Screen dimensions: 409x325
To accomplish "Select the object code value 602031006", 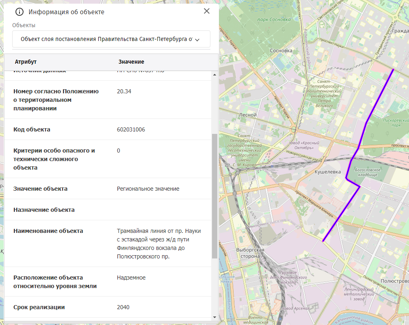I will point(131,129).
